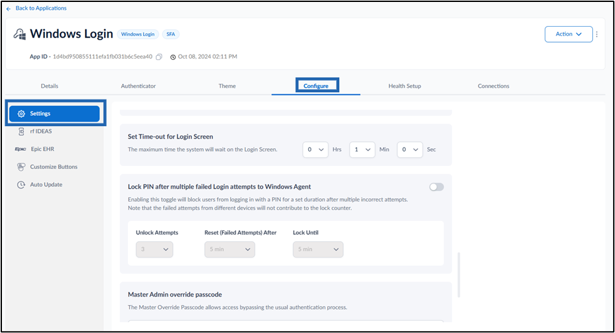Click the rf IDEAS sidebar icon
Viewport: 615px width, 333px height.
tap(21, 131)
